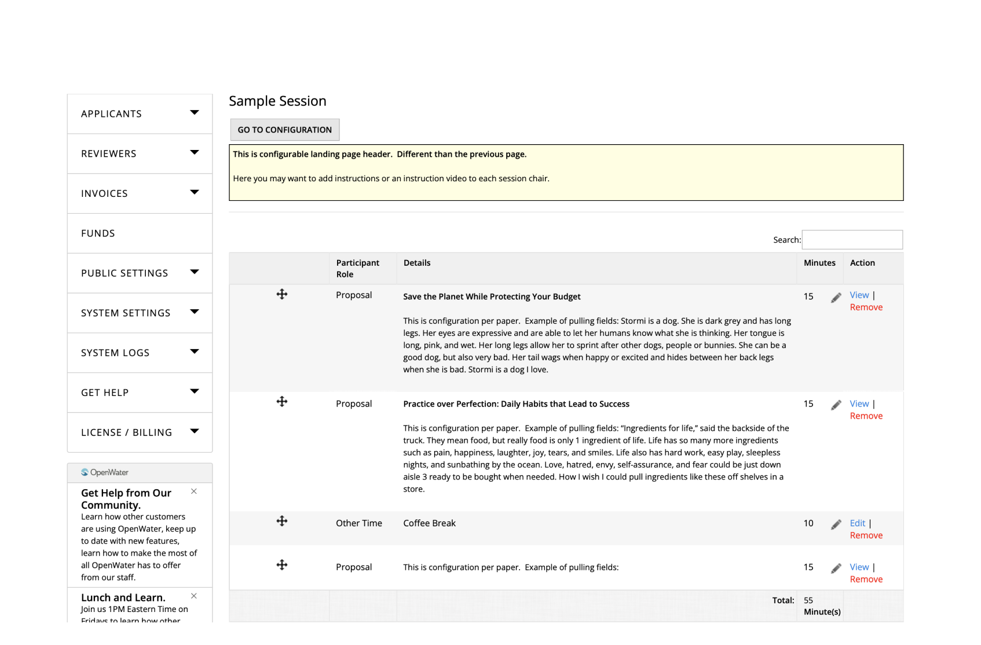Focus the Search input field
This screenshot has width=981, height=645.
[x=852, y=240]
